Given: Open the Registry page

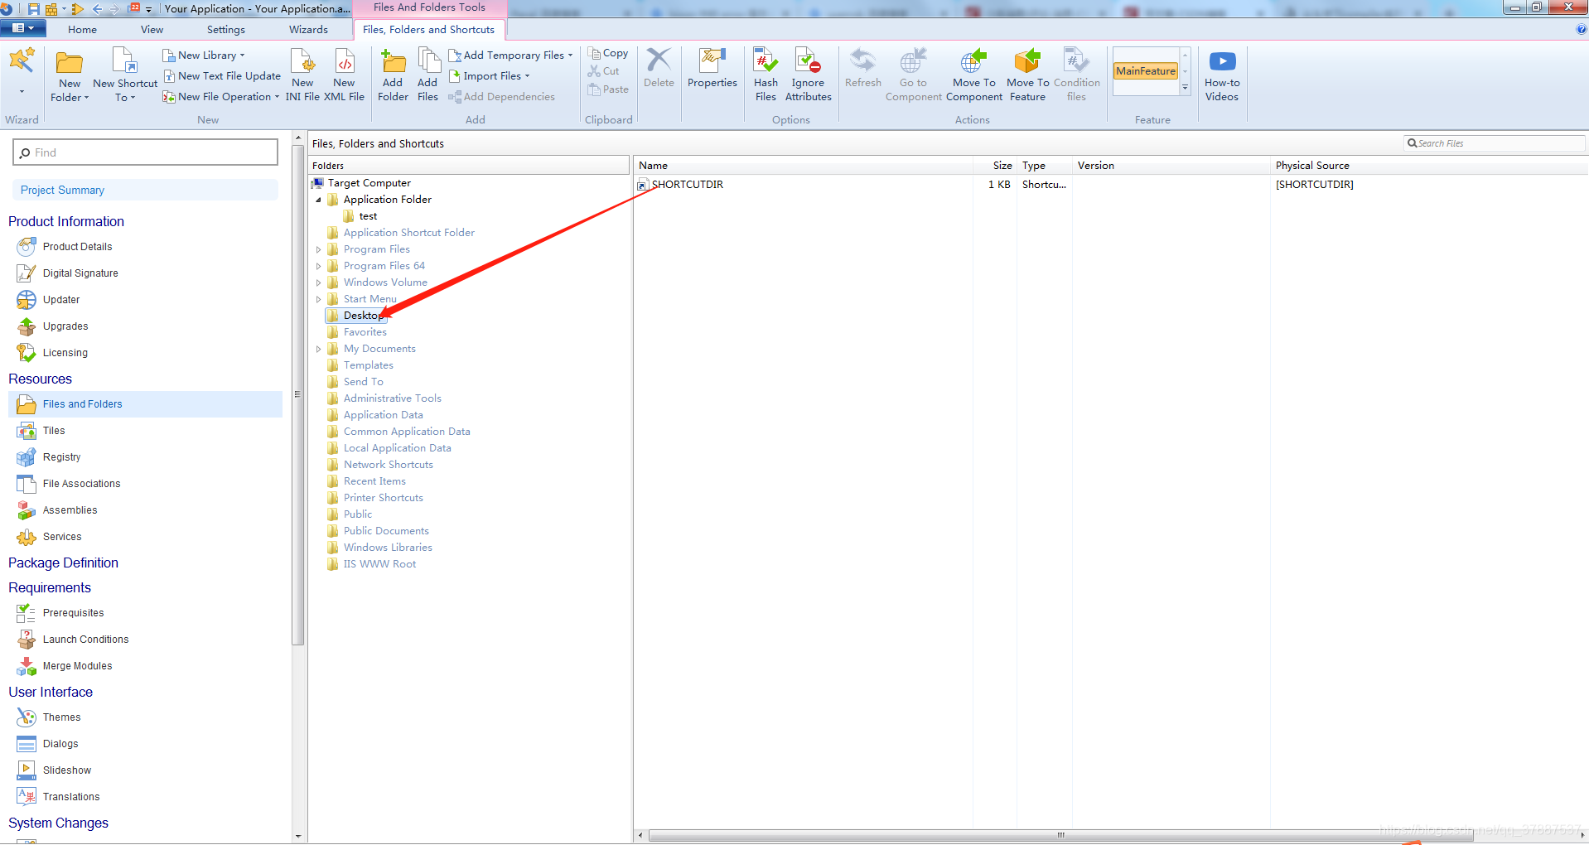Looking at the screenshot, I should [x=61, y=457].
